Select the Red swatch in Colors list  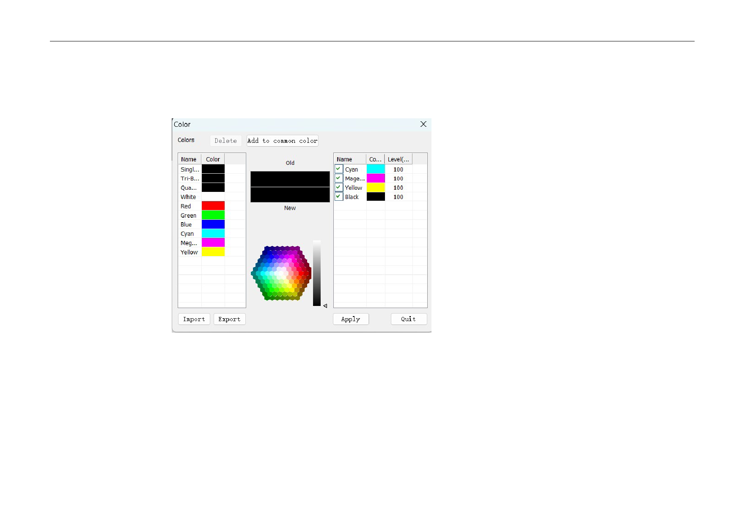213,206
